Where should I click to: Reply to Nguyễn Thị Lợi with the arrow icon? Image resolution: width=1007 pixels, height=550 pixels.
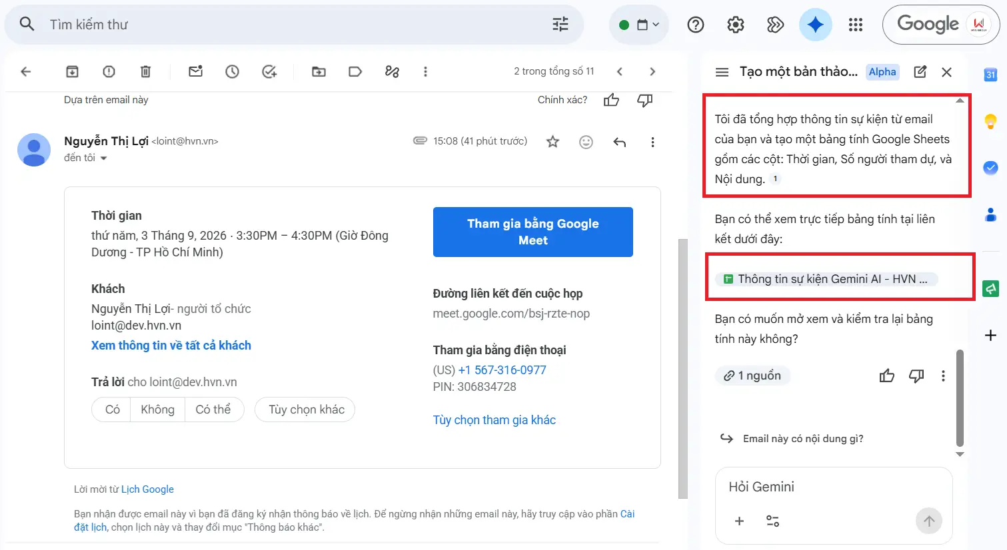[x=619, y=141]
